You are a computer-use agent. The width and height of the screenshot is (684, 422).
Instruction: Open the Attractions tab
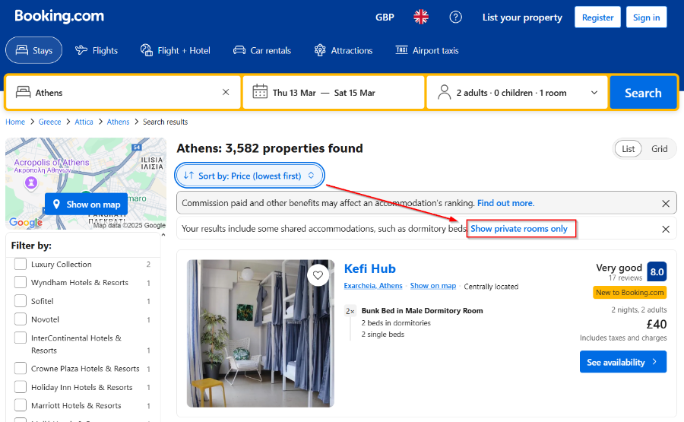(344, 51)
